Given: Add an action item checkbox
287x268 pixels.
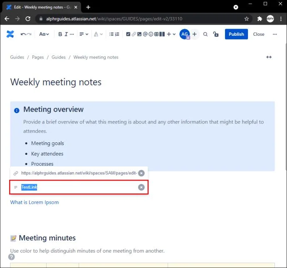Looking at the screenshot, I should click(x=128, y=34).
